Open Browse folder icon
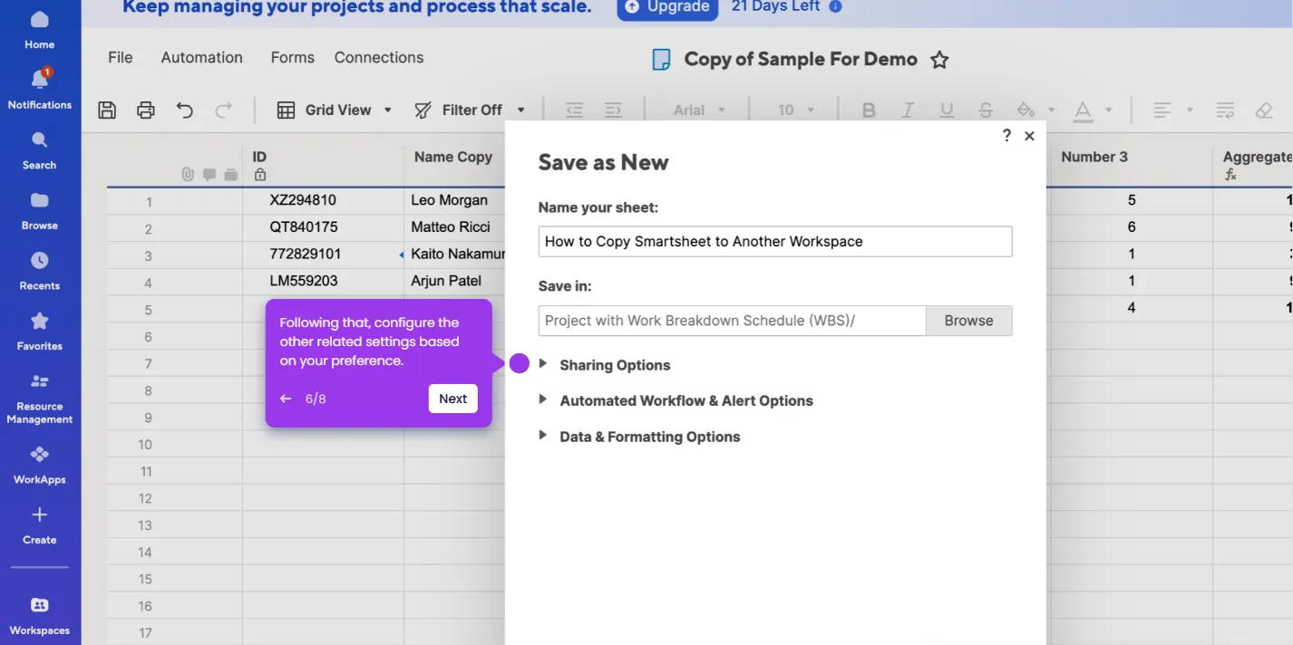1293x645 pixels. [x=39, y=200]
